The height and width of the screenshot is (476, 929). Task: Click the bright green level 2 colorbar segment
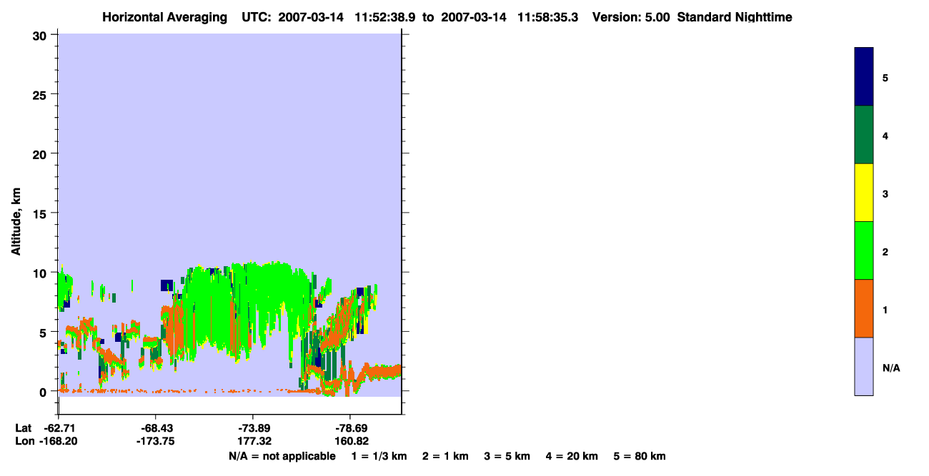click(x=864, y=250)
